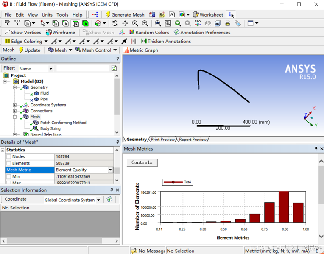Click the New Comment 'A' icon
The image size is (324, 254).
click(172, 15)
